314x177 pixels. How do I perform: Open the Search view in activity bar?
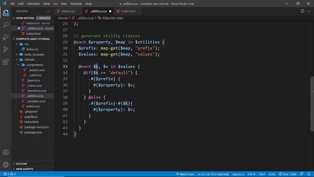pyautogui.click(x=5, y=25)
